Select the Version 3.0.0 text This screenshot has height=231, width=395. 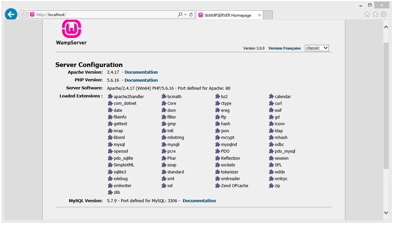(254, 48)
